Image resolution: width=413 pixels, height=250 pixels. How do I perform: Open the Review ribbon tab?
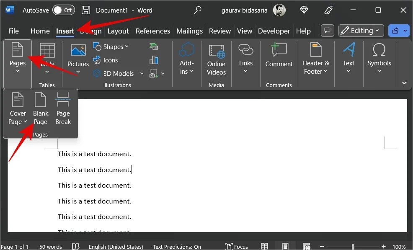(x=219, y=31)
